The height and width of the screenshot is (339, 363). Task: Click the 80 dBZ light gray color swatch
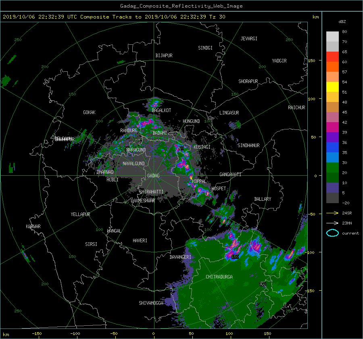[332, 36]
